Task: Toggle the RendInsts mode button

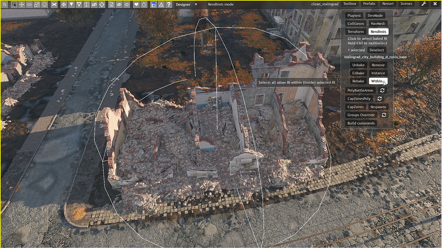Action: click(378, 32)
